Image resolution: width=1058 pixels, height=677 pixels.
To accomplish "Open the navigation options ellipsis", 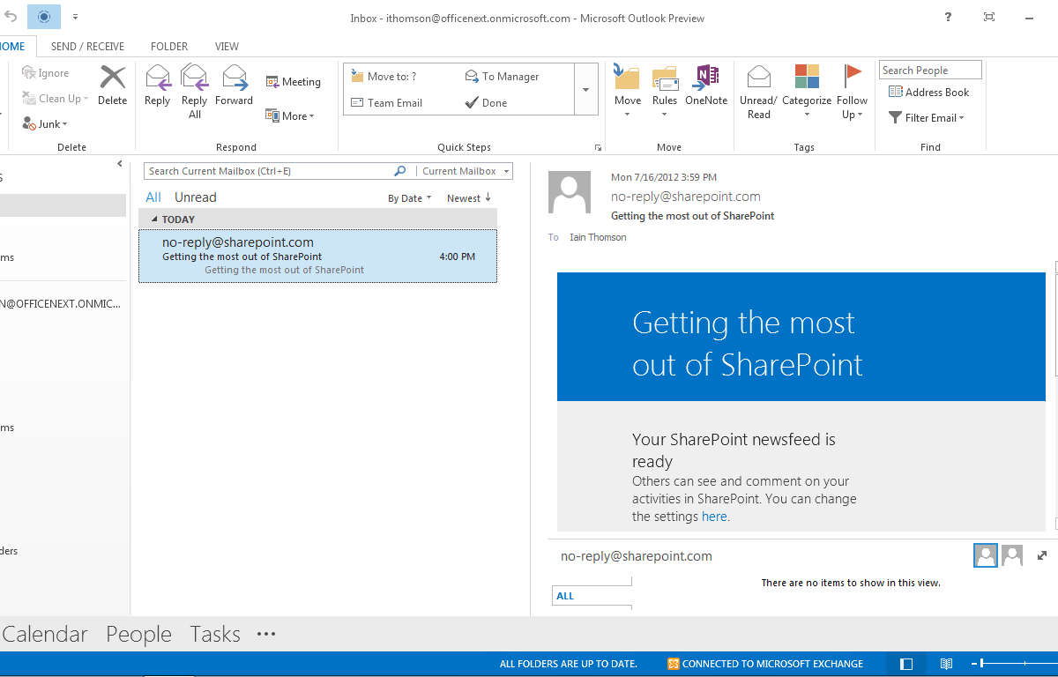I will 266,634.
